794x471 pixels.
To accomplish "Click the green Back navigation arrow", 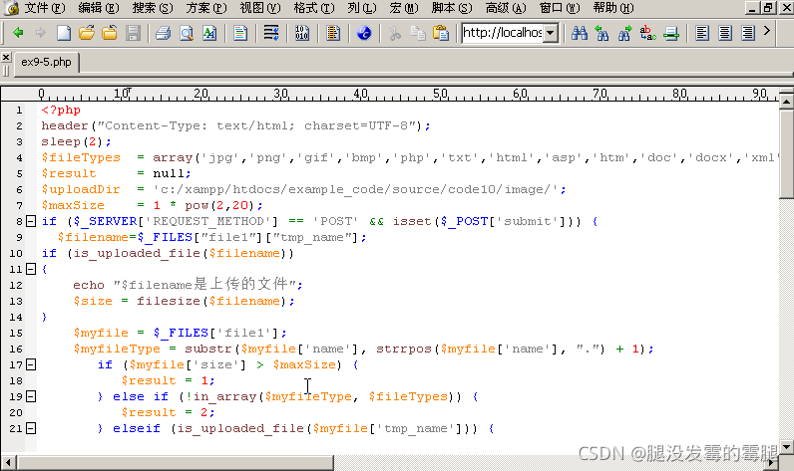I will pos(18,33).
